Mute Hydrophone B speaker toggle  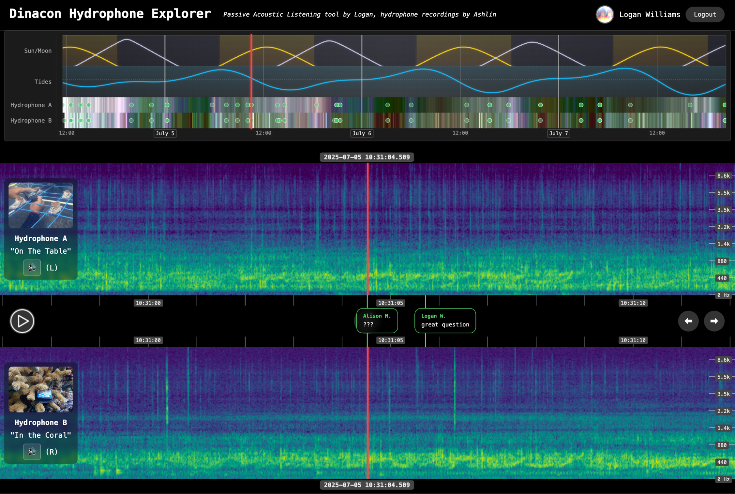[32, 452]
